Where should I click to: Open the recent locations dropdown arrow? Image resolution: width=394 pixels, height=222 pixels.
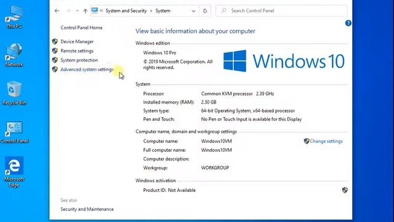click(77, 11)
